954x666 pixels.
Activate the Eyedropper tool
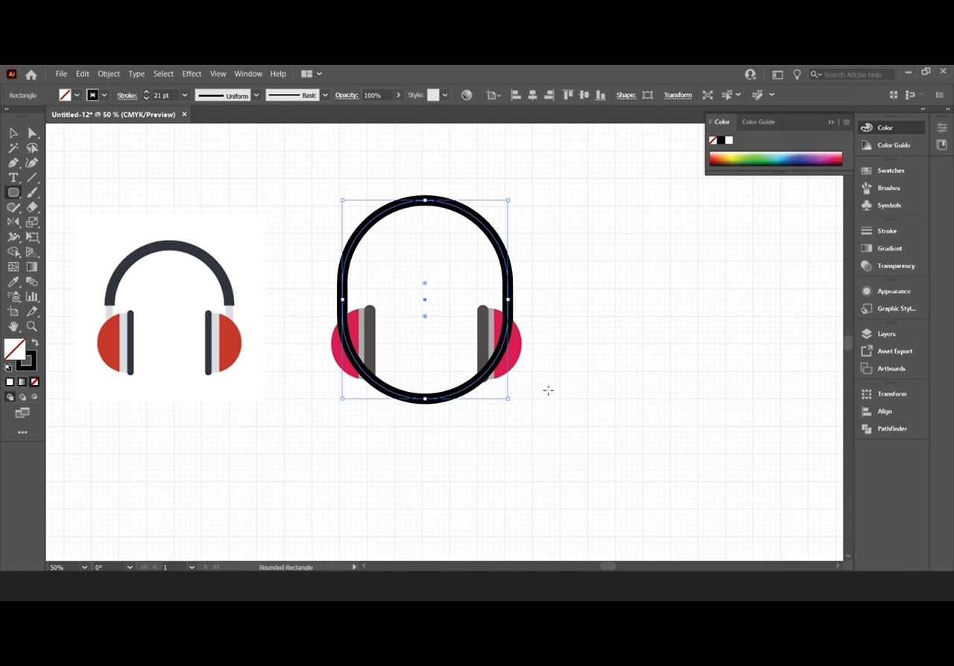coord(13,282)
